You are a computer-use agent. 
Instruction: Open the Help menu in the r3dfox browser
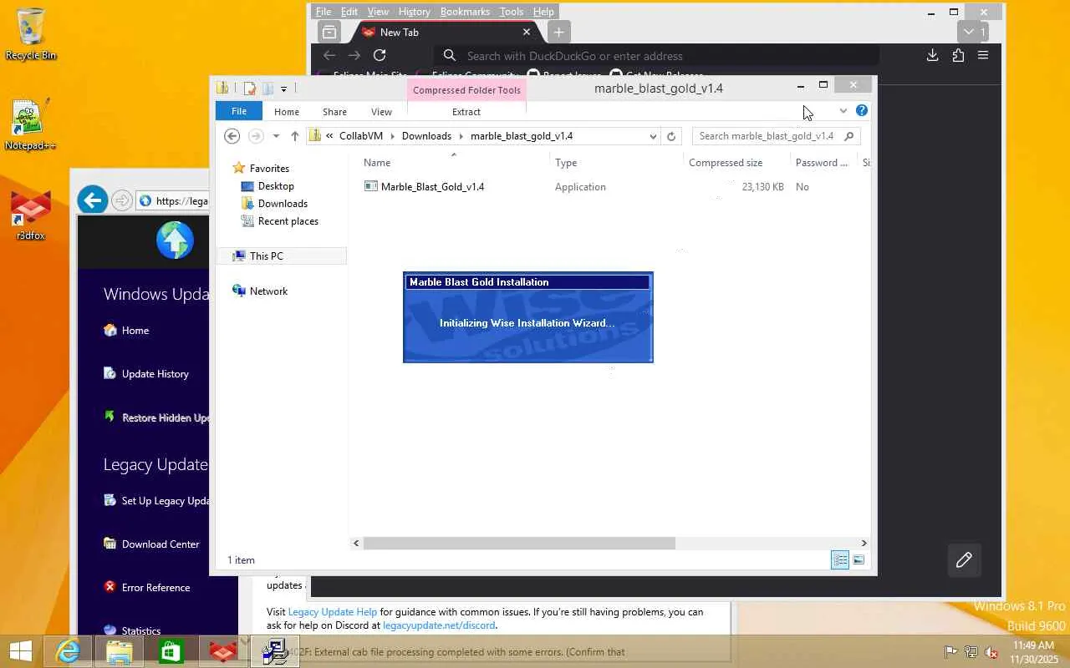point(543,12)
